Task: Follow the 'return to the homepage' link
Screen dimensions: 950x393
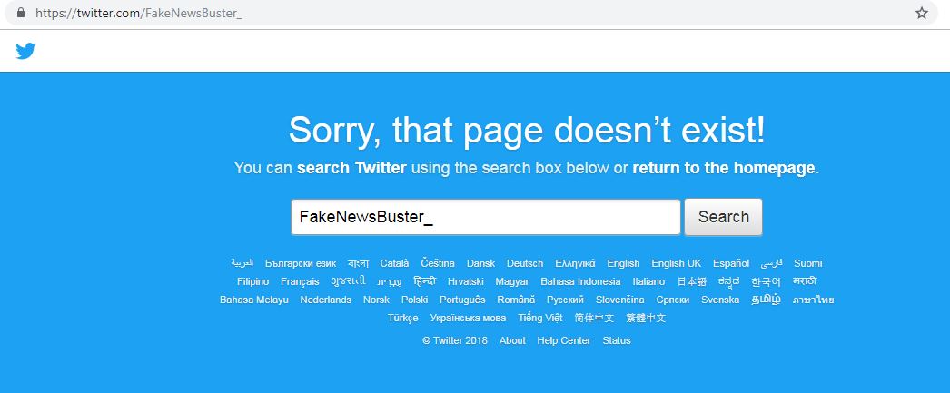Action: tap(724, 168)
